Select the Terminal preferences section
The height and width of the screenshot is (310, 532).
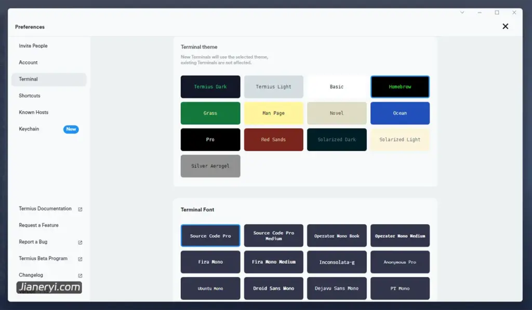[x=49, y=79]
